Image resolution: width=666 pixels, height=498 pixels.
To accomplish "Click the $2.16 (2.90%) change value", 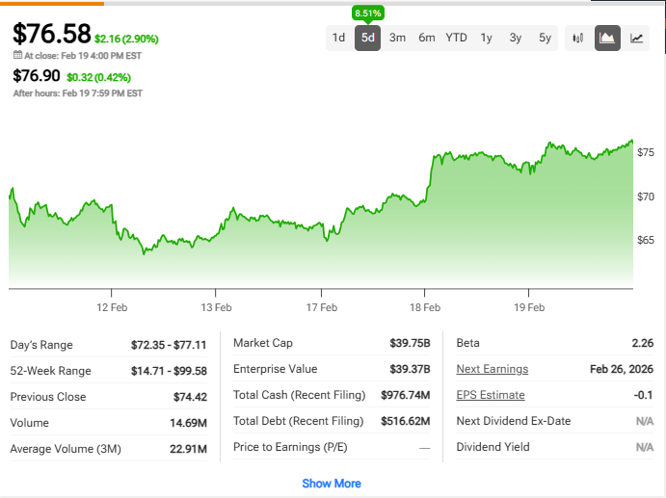I will tap(126, 39).
